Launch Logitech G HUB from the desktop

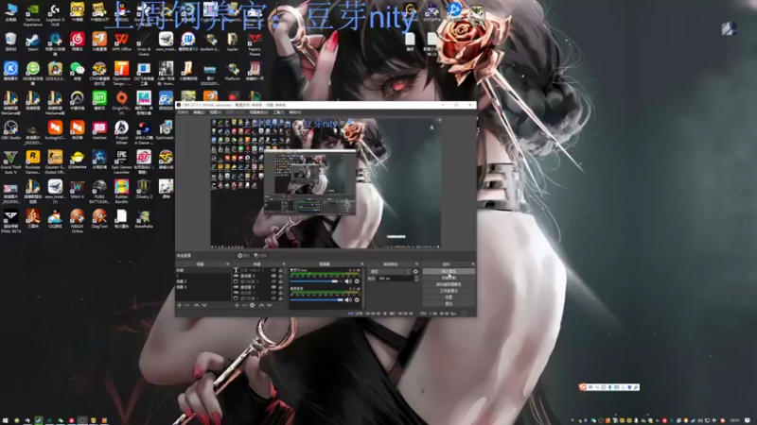55,13
